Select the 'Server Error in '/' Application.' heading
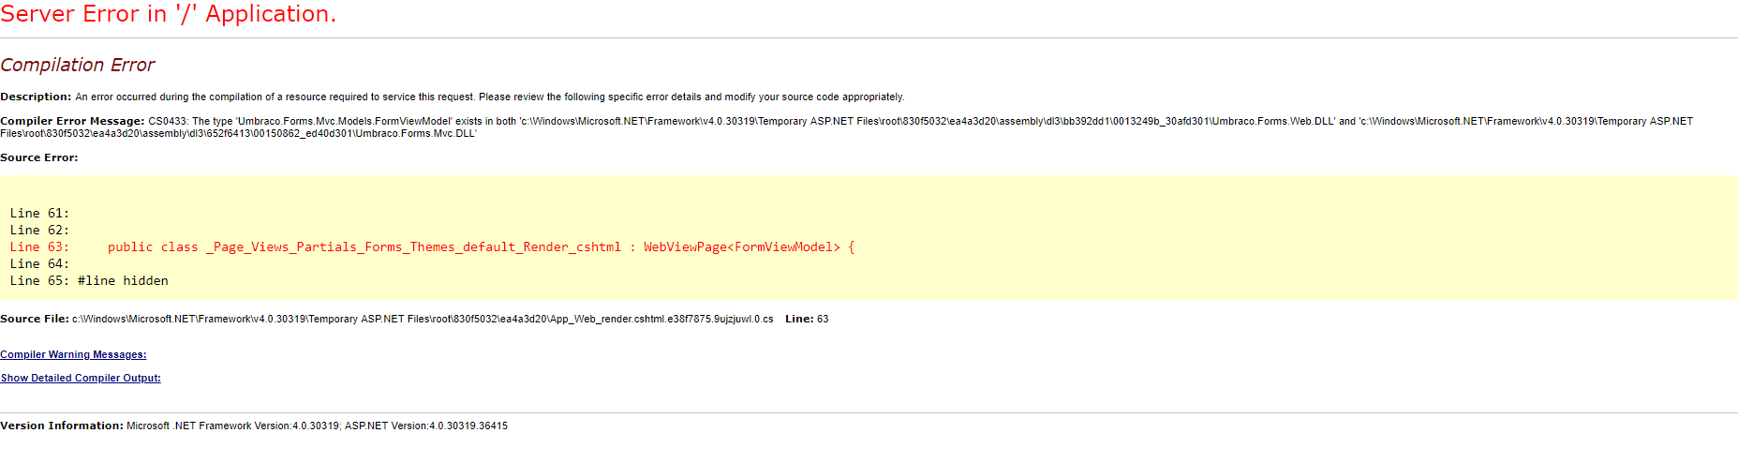This screenshot has height=463, width=1738. [169, 14]
